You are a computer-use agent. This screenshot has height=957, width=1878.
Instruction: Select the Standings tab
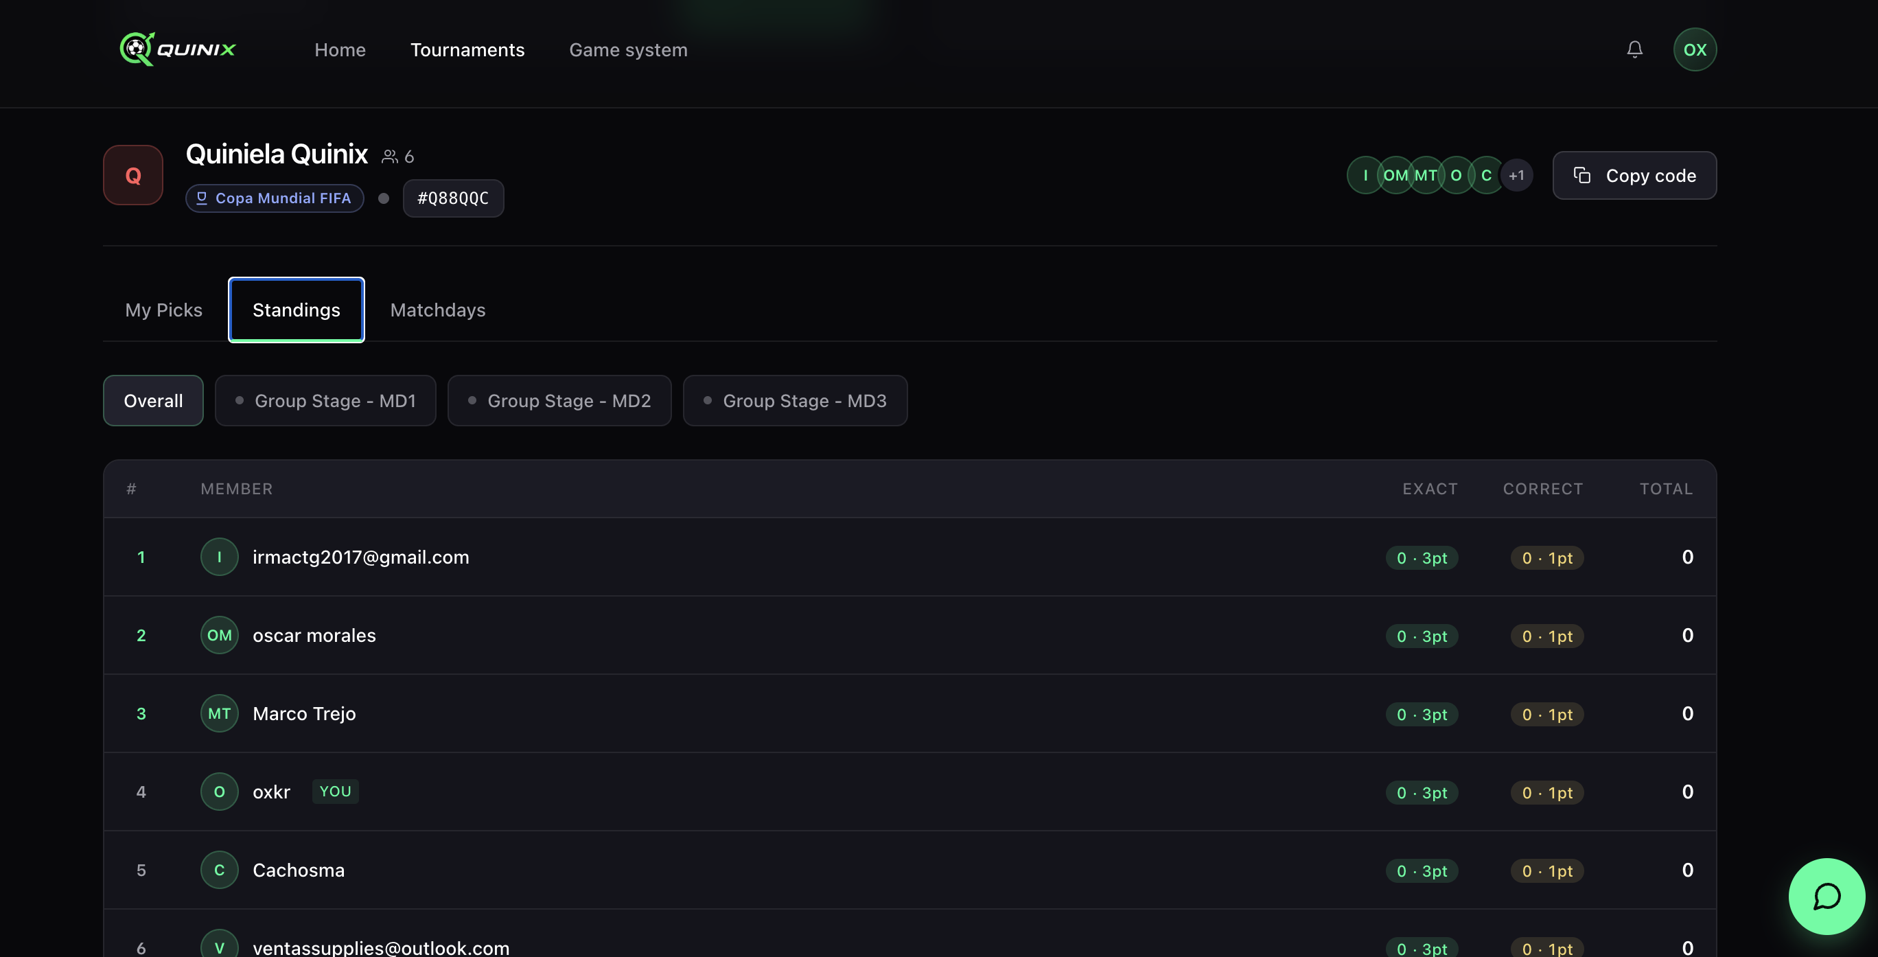[296, 310]
